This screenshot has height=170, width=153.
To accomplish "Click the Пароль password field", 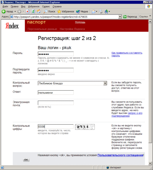I will (56, 54).
